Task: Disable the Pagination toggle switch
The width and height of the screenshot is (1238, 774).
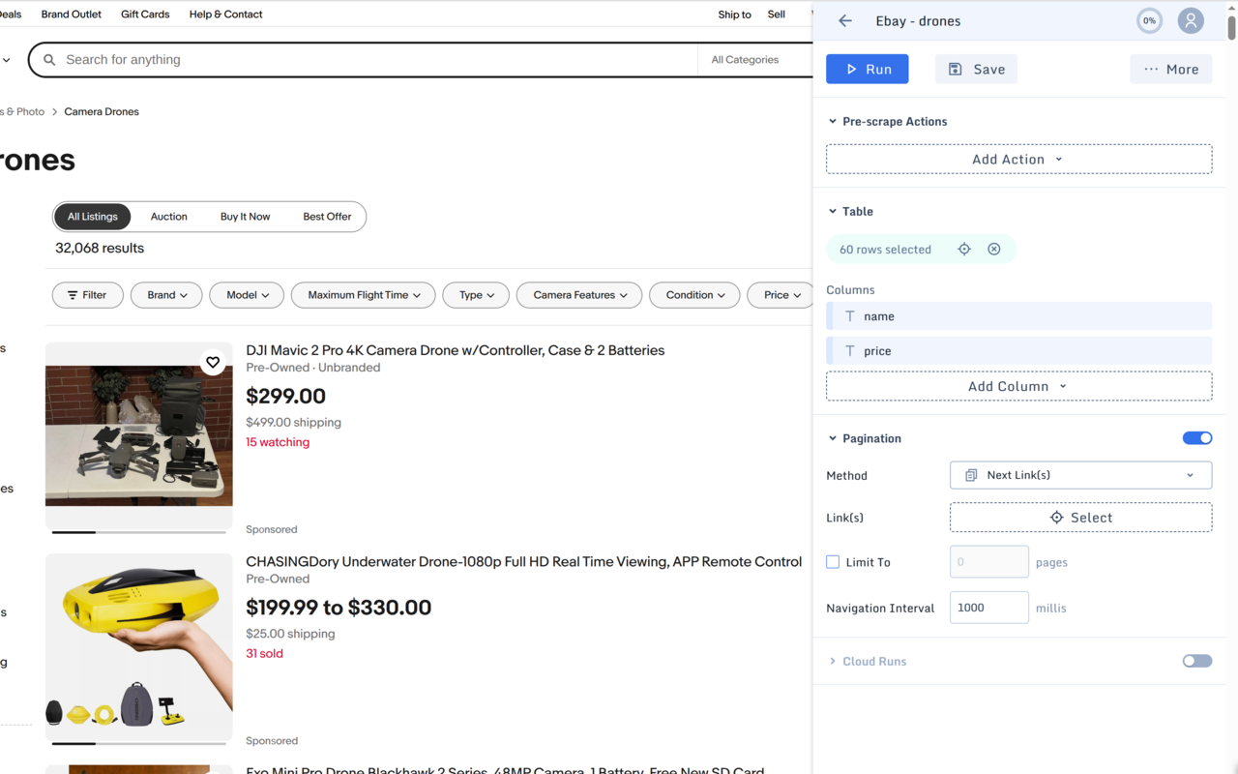Action: coord(1196,438)
